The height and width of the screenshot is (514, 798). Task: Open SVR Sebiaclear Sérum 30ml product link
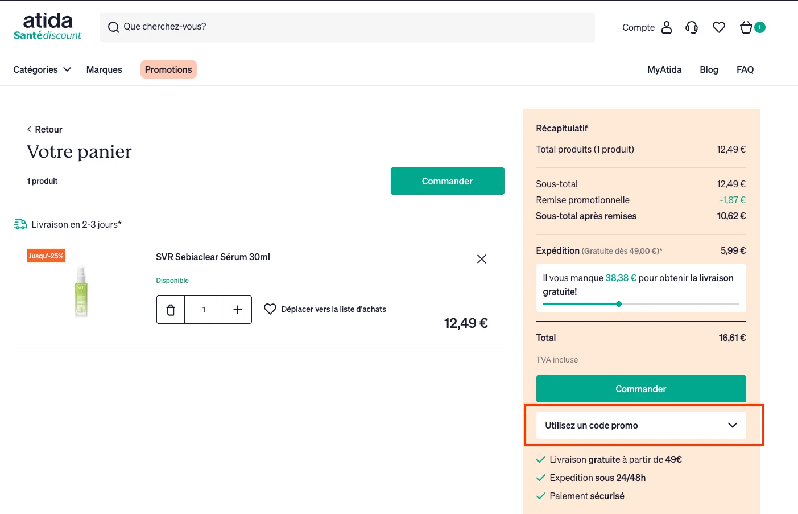(213, 257)
